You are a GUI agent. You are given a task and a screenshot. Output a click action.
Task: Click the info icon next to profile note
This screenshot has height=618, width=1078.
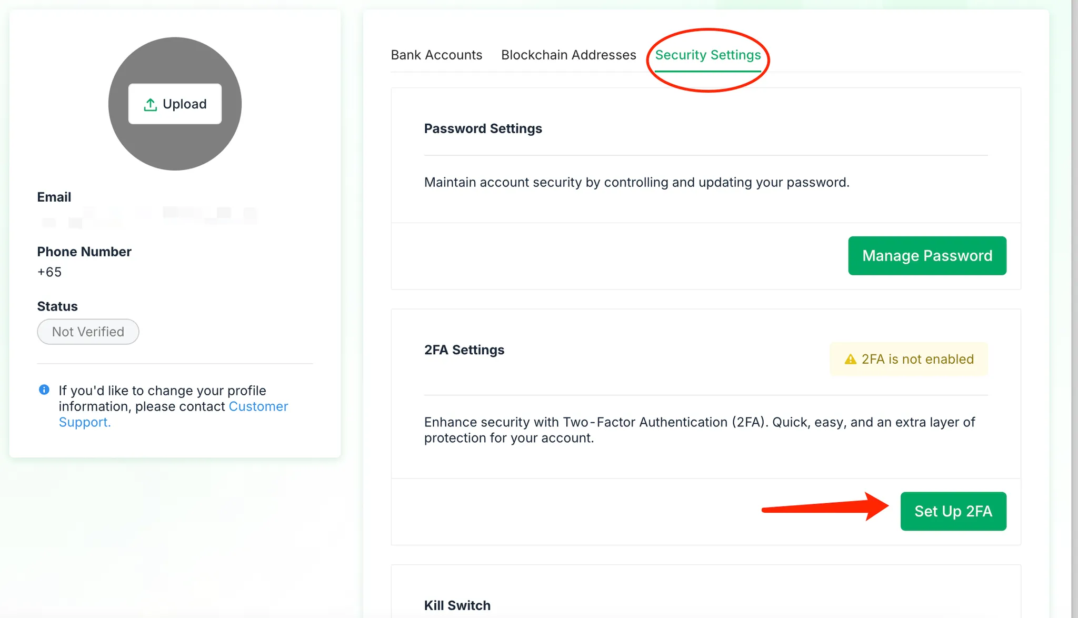(46, 388)
